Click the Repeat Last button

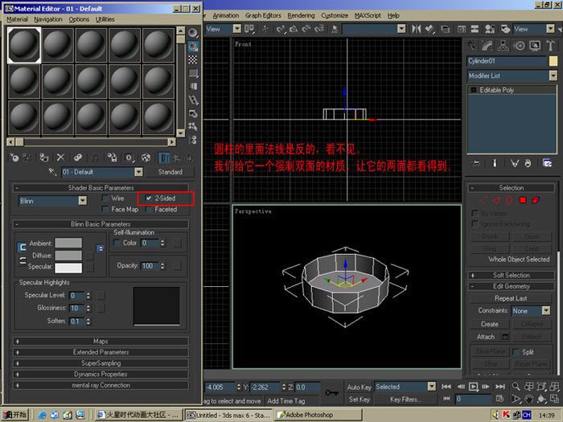511,298
